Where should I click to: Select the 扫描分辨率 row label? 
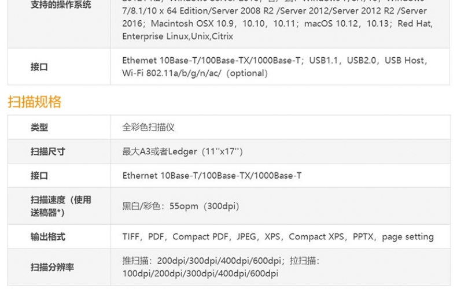(52, 267)
